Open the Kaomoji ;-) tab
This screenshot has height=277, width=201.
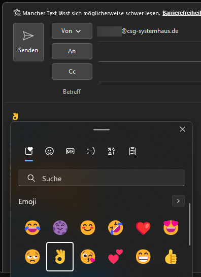91,151
